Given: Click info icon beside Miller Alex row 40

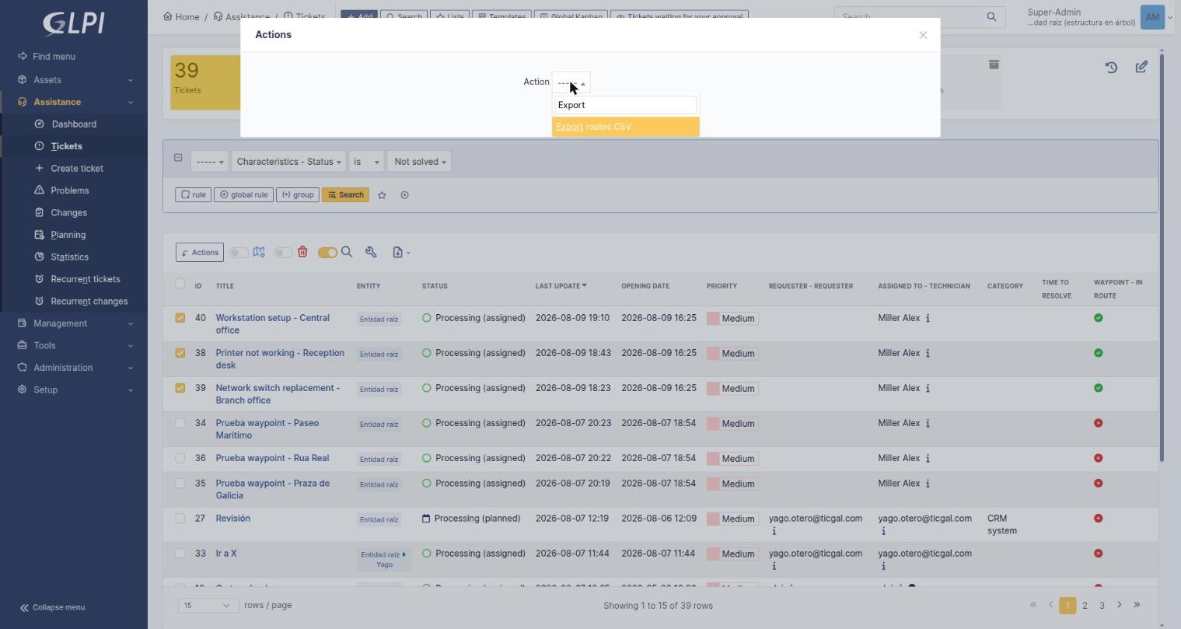Looking at the screenshot, I should coord(928,318).
